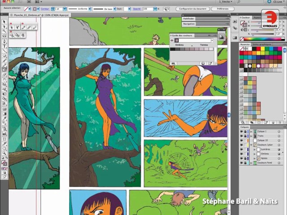Viewport: 287px width, 215px height.
Task: Click Lasso tool in floating tool palette
Action: coord(12,35)
